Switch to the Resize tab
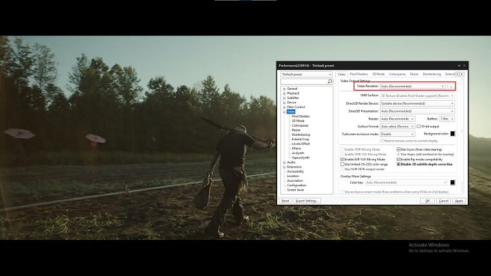This screenshot has height=276, width=491. (414, 74)
